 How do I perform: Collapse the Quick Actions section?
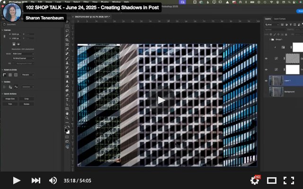2,94
